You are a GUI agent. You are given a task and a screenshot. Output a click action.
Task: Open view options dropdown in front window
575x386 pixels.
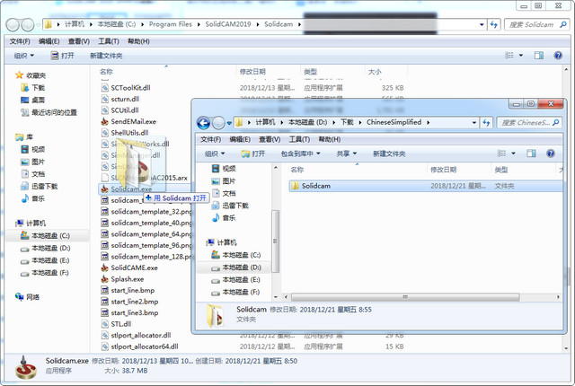point(513,154)
